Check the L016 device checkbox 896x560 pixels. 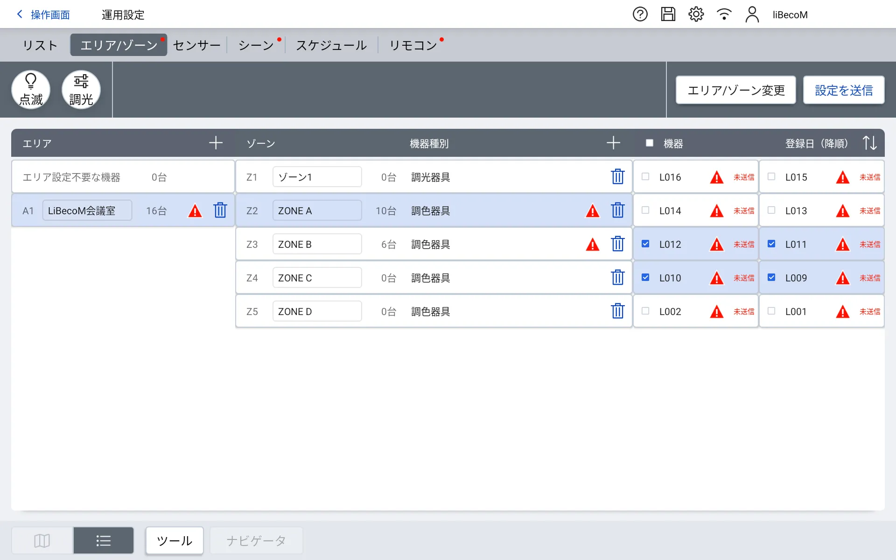coord(645,177)
